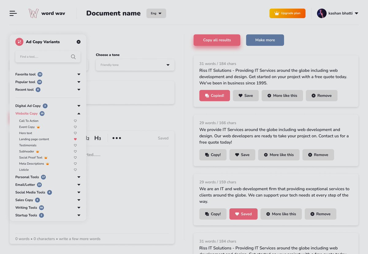Click the Upgrade plan button

(x=287, y=13)
